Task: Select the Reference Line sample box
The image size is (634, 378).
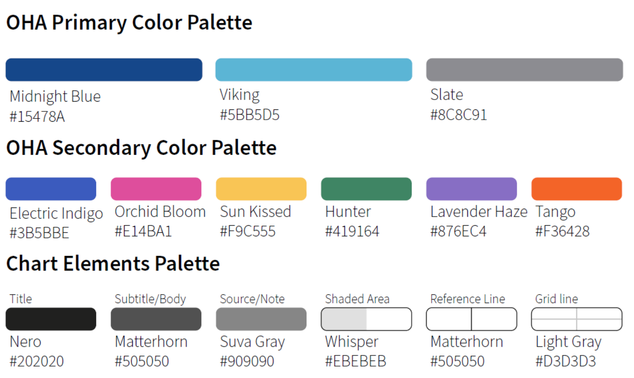Action: (471, 319)
